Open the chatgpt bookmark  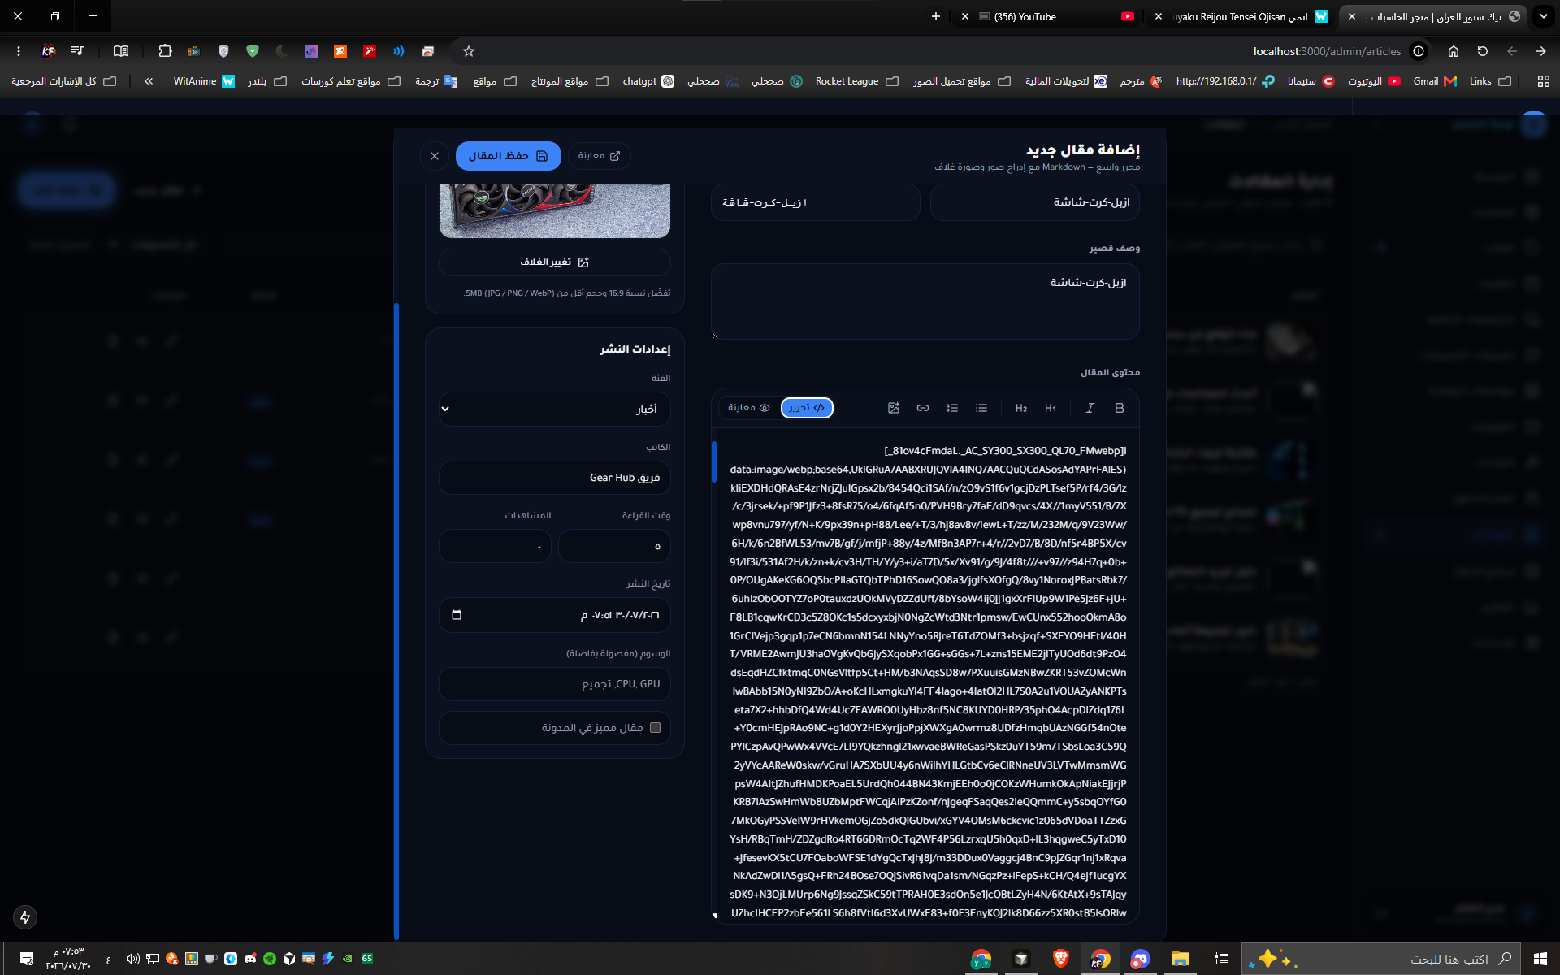click(x=648, y=81)
